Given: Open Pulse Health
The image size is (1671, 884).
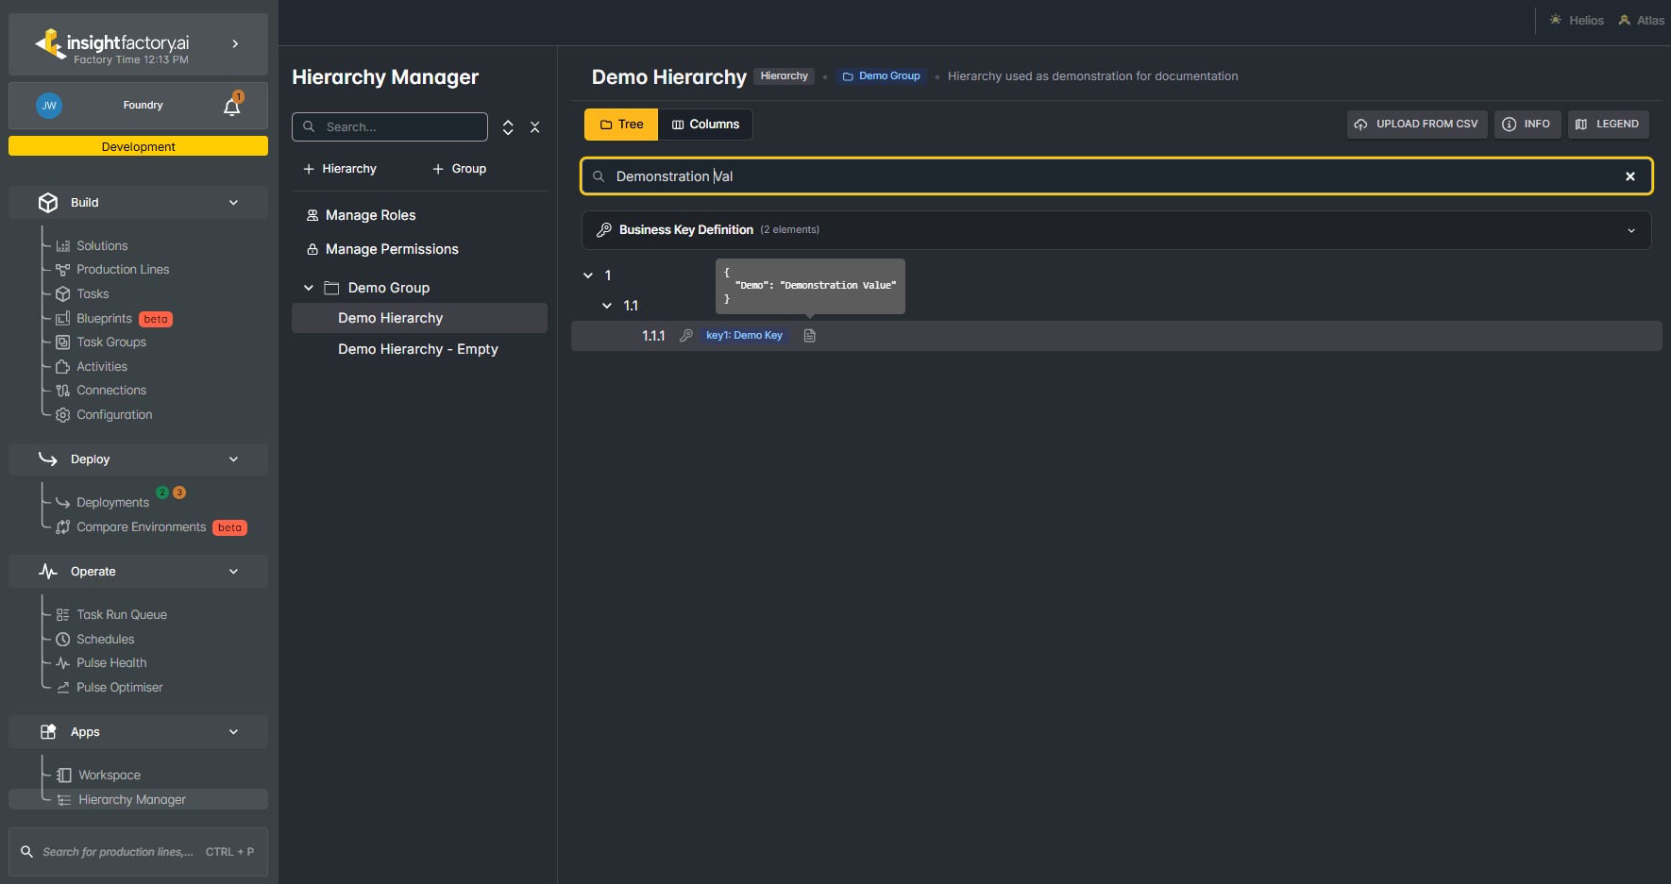Looking at the screenshot, I should click(x=111, y=663).
